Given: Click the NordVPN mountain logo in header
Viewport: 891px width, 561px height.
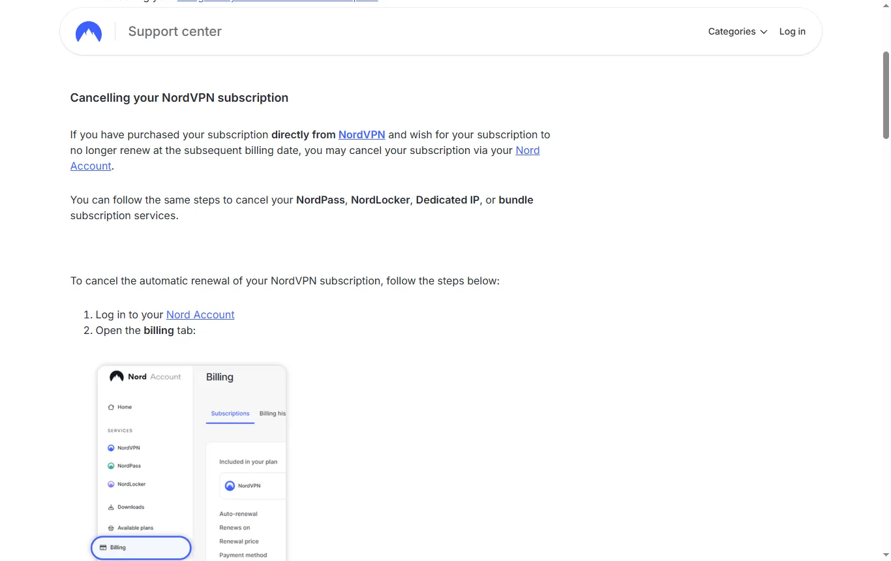Looking at the screenshot, I should [89, 31].
